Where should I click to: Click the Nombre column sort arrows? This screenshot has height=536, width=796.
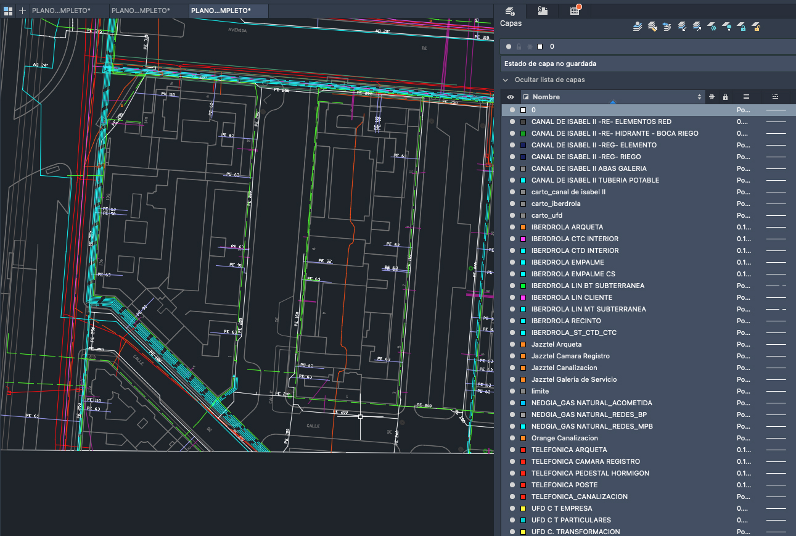click(699, 97)
